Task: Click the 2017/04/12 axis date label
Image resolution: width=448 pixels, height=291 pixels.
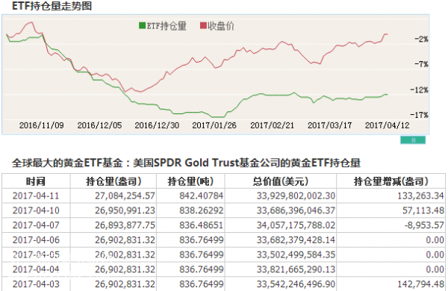Action: pyautogui.click(x=387, y=125)
